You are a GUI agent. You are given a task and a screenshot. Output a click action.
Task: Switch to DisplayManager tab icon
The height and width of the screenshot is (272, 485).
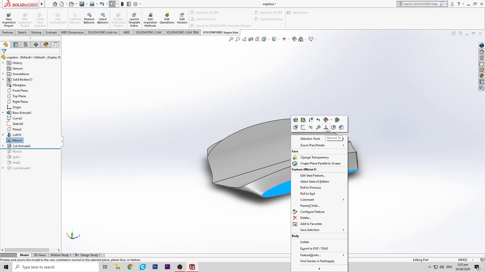coord(46,45)
